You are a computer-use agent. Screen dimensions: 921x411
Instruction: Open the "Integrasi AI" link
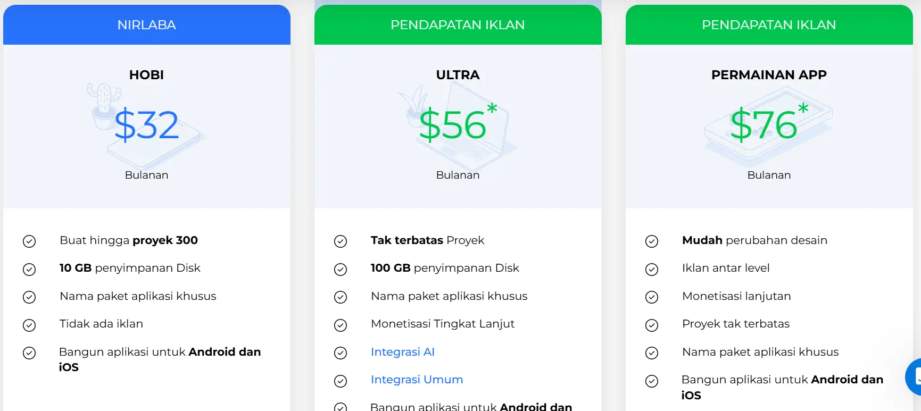point(403,352)
